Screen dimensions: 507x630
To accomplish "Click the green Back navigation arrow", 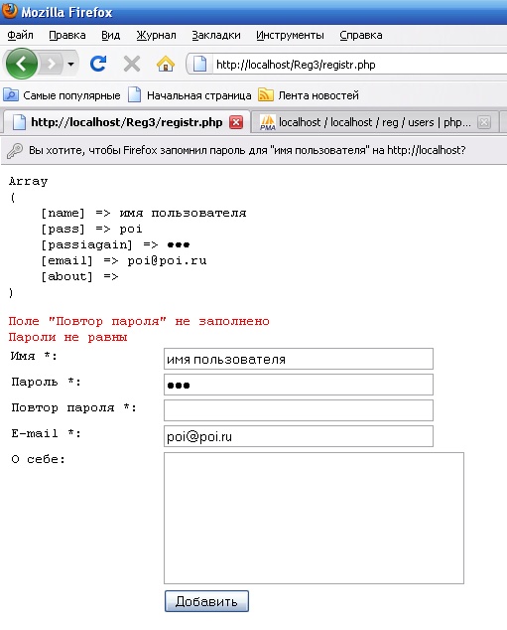I will [x=22, y=64].
